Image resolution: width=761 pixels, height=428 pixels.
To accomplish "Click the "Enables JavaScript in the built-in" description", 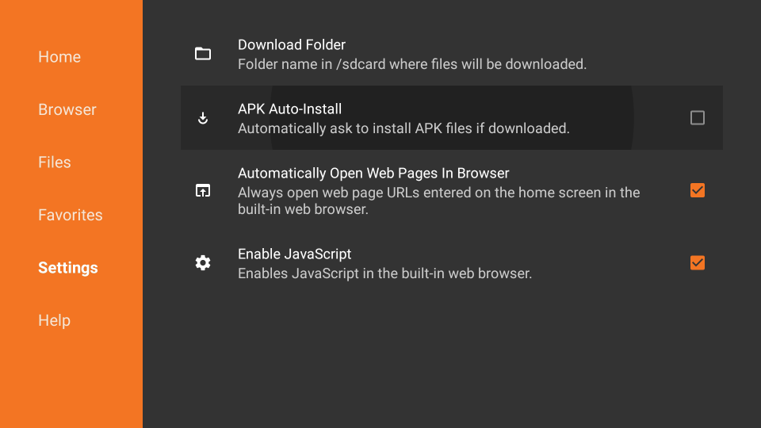I will click(x=384, y=273).
